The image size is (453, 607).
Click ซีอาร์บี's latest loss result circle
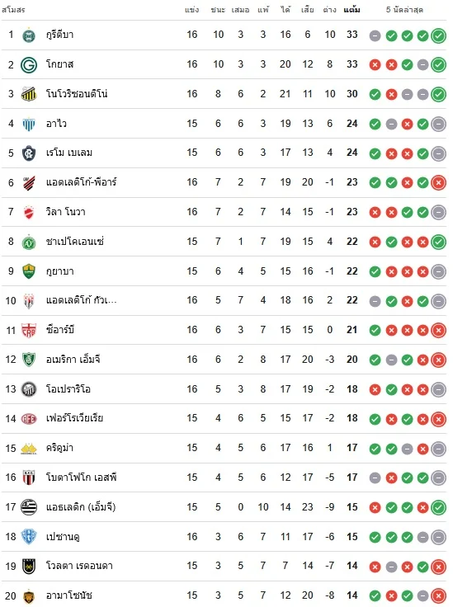[439, 330]
